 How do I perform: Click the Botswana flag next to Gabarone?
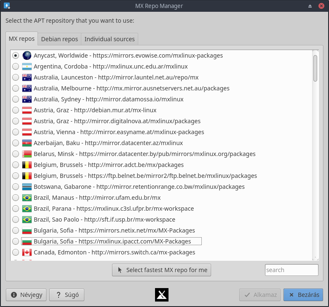pos(27,187)
